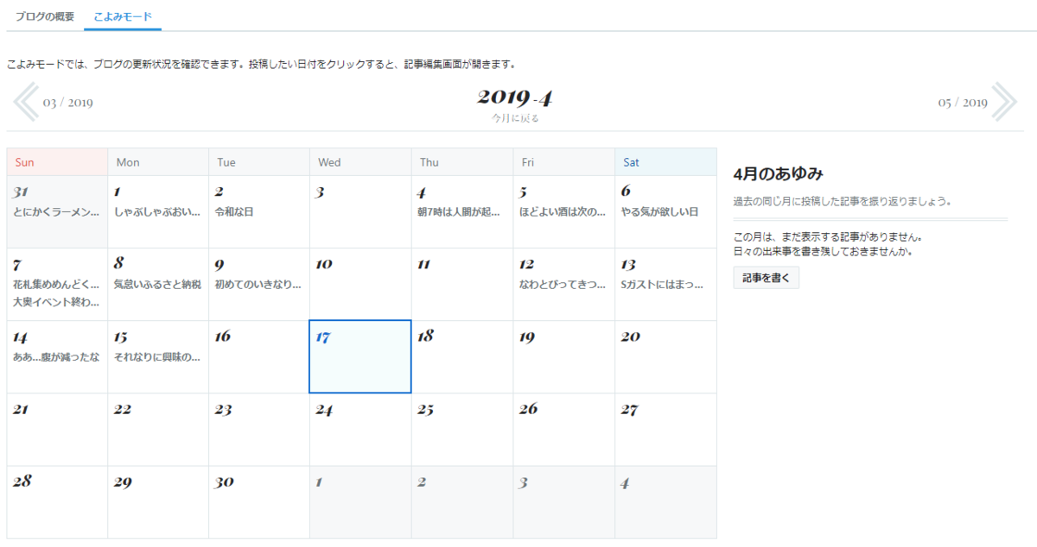Image resolution: width=1037 pixels, height=547 pixels.
Task: Open post 花札集めめんどく on April 7
Action: (56, 284)
